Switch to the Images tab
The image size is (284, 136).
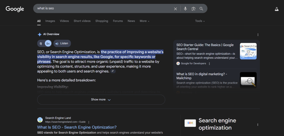[x=50, y=21]
